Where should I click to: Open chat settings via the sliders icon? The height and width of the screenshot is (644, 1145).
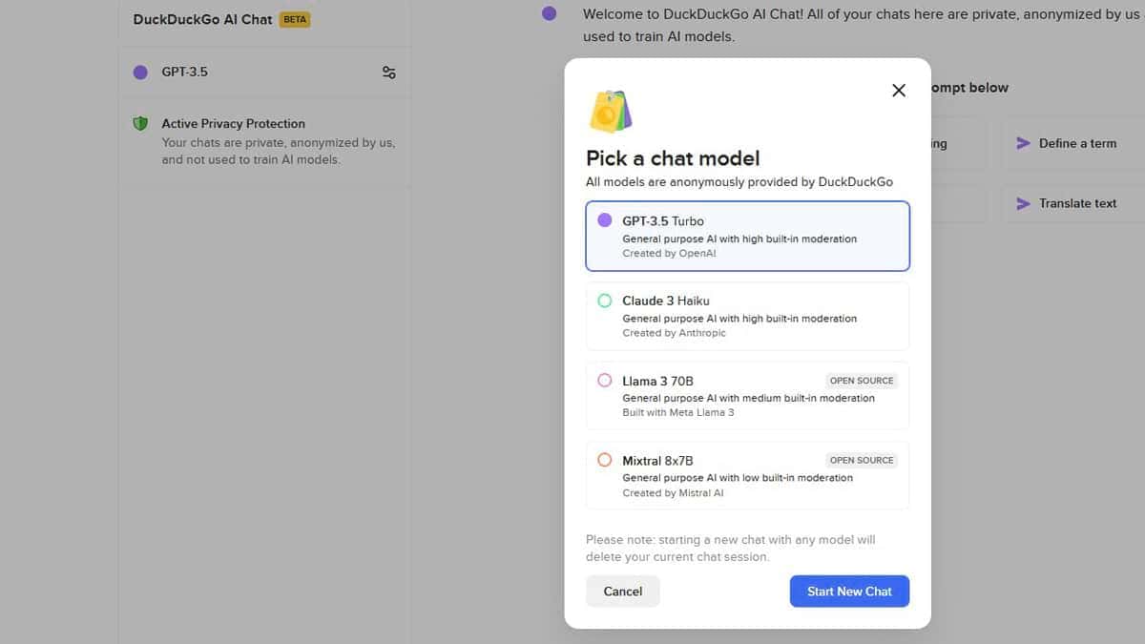click(388, 72)
